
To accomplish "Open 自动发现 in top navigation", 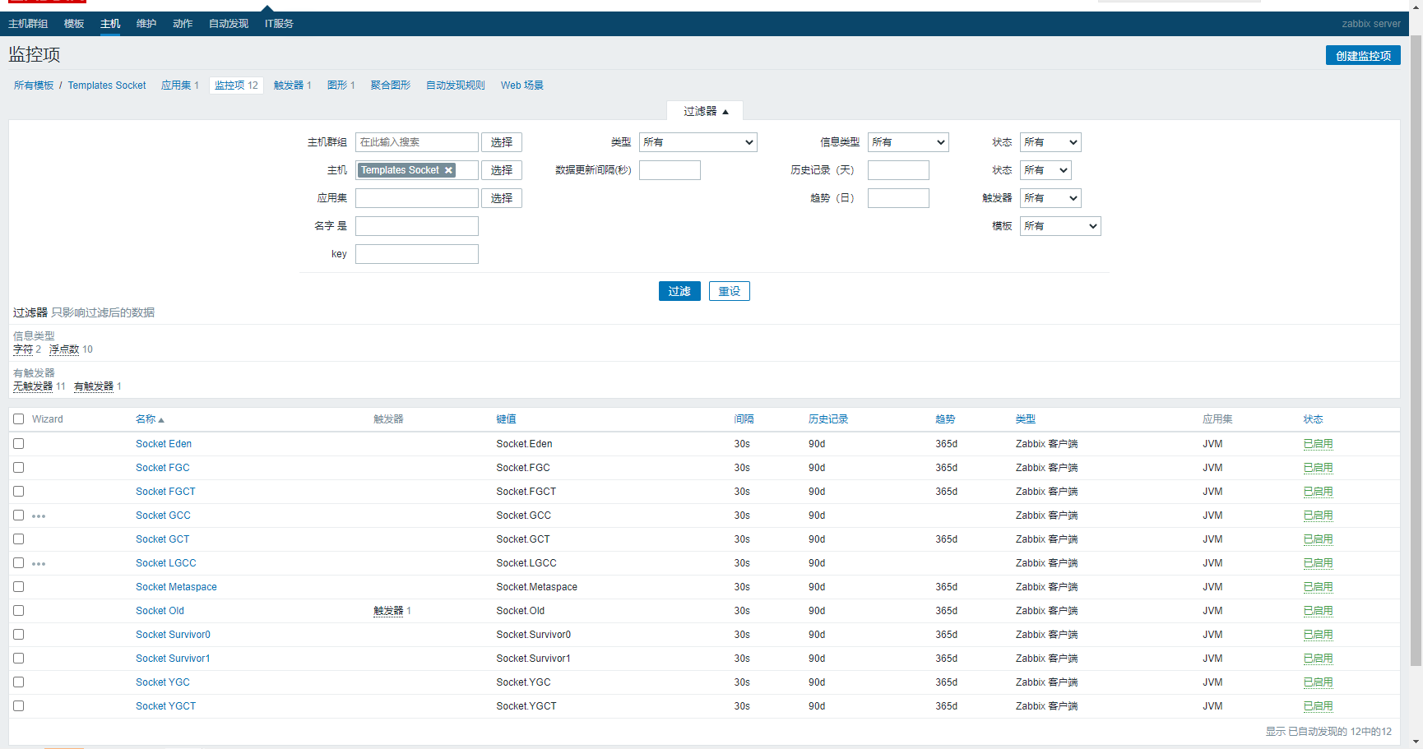I will 229,24.
